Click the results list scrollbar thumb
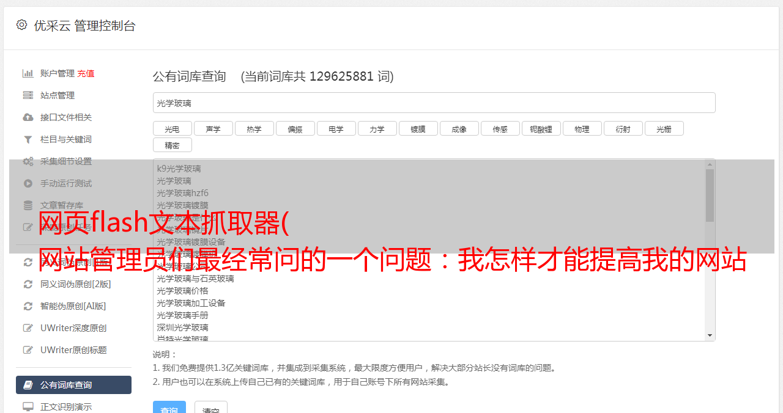Viewport: 783px width, 413px height. tap(710, 196)
